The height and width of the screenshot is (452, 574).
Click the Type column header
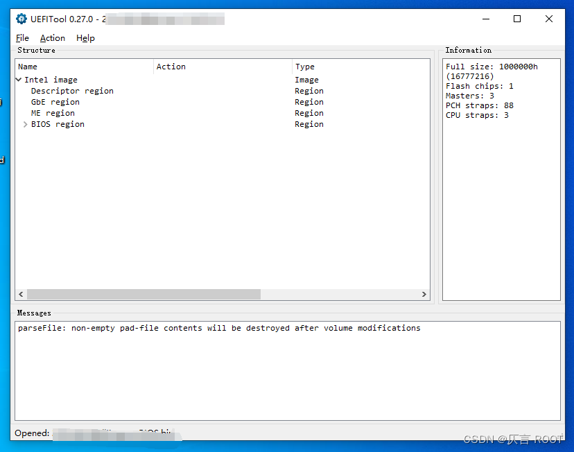361,67
